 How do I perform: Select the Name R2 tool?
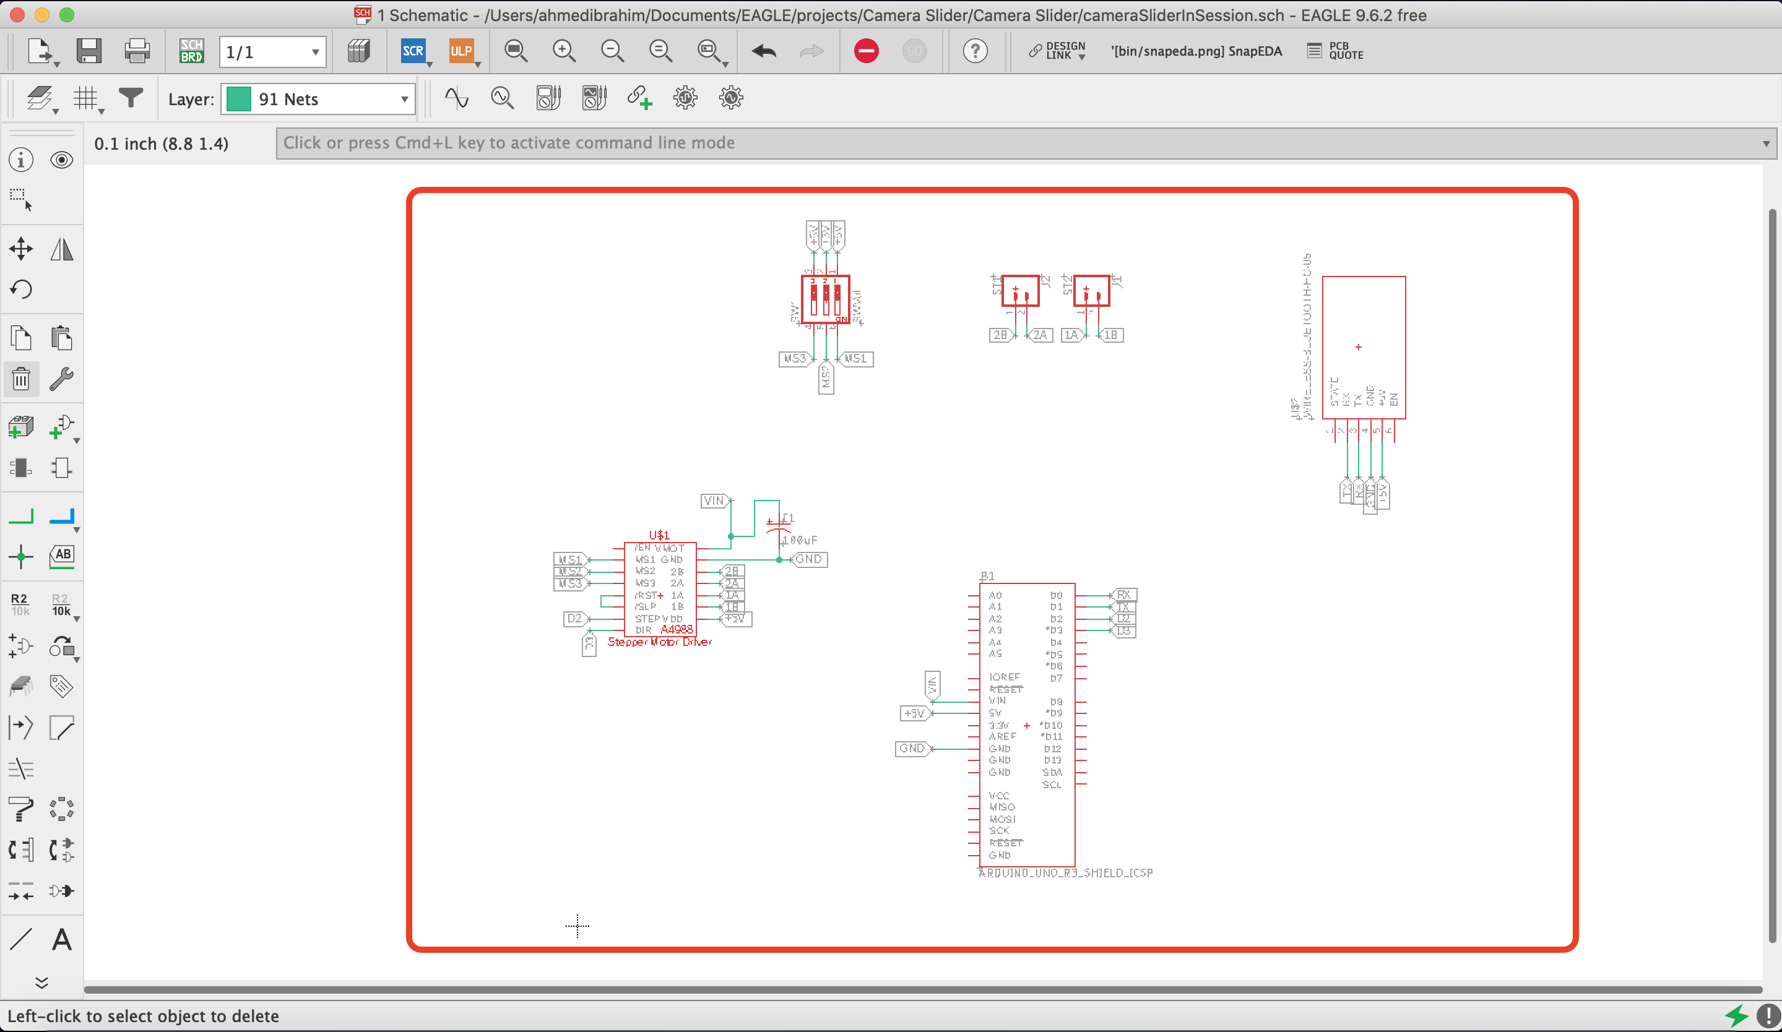coord(20,605)
